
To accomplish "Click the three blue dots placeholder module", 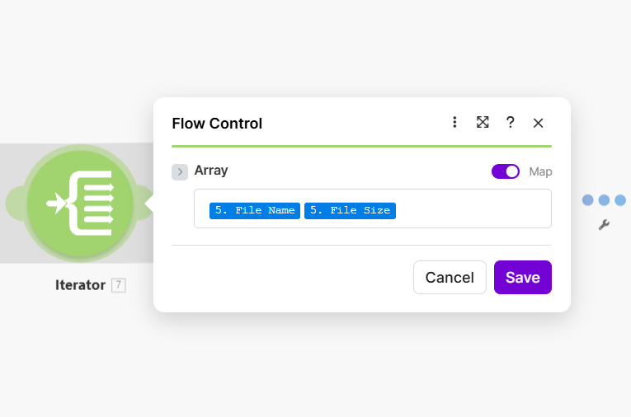I will 604,200.
